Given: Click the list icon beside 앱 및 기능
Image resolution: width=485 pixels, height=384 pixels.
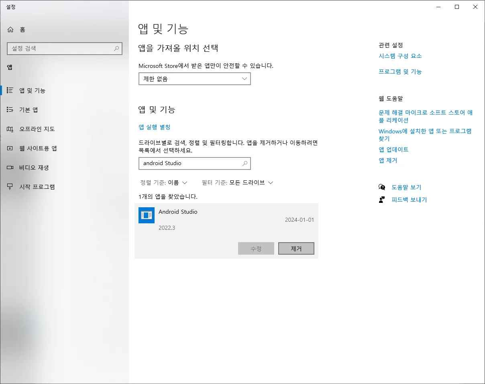Looking at the screenshot, I should (10, 90).
